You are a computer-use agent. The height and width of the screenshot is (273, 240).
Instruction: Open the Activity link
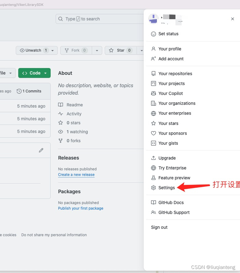pos(74,114)
